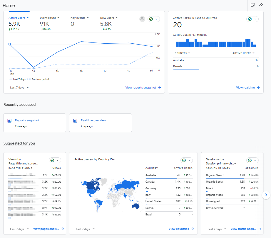Click the Realtime overview card chart icon
The image size is (271, 238).
pyautogui.click(x=75, y=120)
